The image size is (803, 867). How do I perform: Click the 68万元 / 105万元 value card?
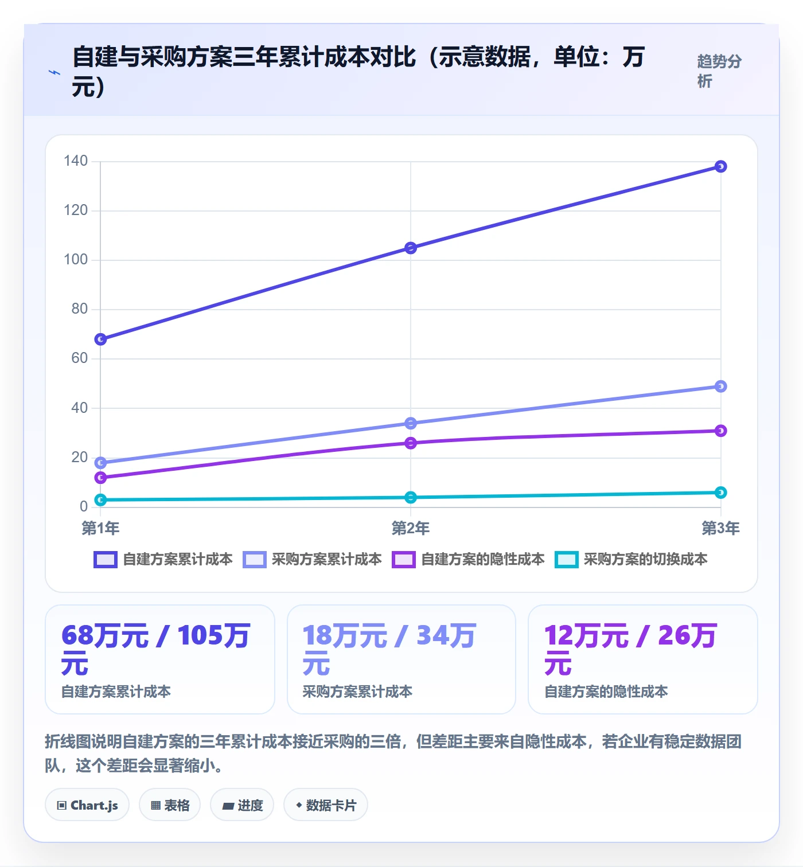[x=160, y=659]
